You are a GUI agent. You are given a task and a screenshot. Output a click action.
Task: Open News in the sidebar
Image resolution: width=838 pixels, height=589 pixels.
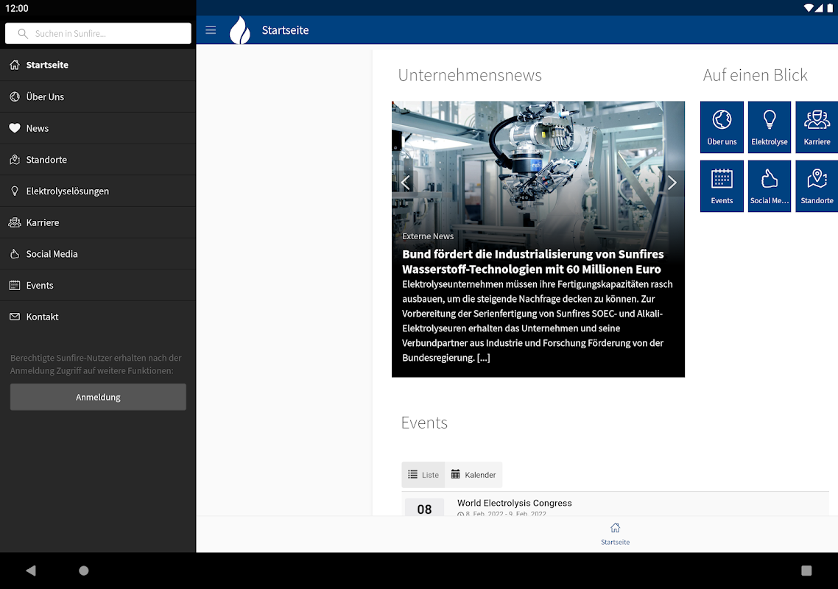[x=98, y=128]
